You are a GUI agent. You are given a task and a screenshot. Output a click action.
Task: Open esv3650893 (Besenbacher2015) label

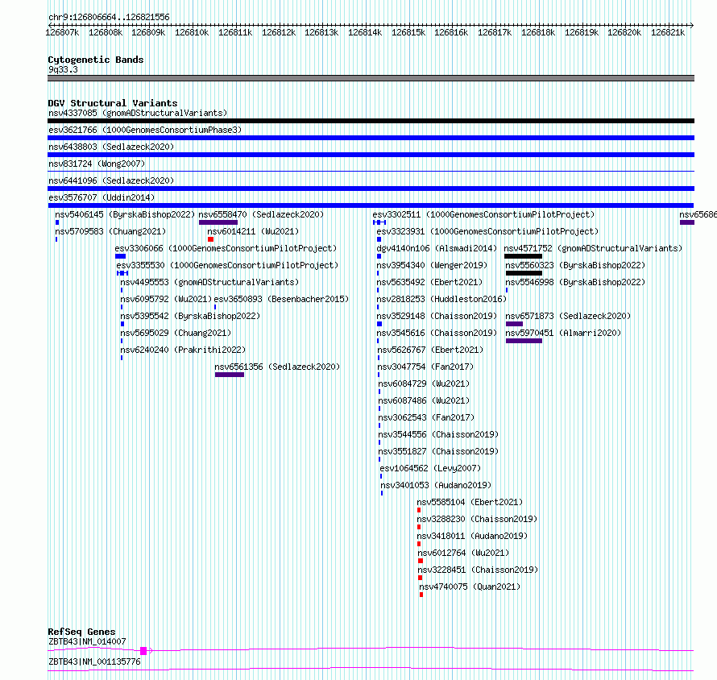281,299
